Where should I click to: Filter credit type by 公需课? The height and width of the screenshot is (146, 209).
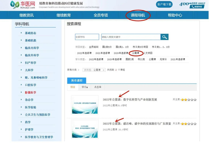(x=152, y=59)
